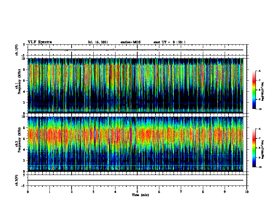Click the time axis tick label 6

[159, 192]
